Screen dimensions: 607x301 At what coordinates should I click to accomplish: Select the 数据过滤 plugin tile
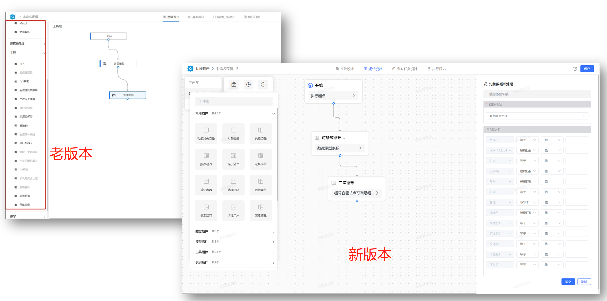(x=206, y=159)
